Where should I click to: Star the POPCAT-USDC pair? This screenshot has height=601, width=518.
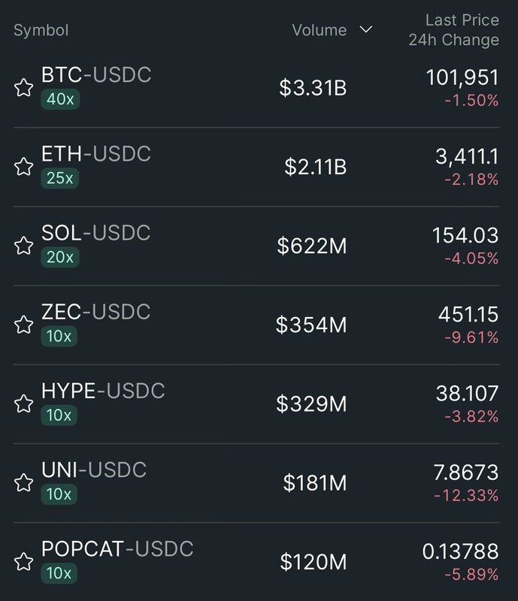(x=23, y=561)
